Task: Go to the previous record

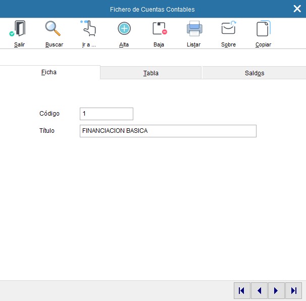Action: pyautogui.click(x=259, y=290)
